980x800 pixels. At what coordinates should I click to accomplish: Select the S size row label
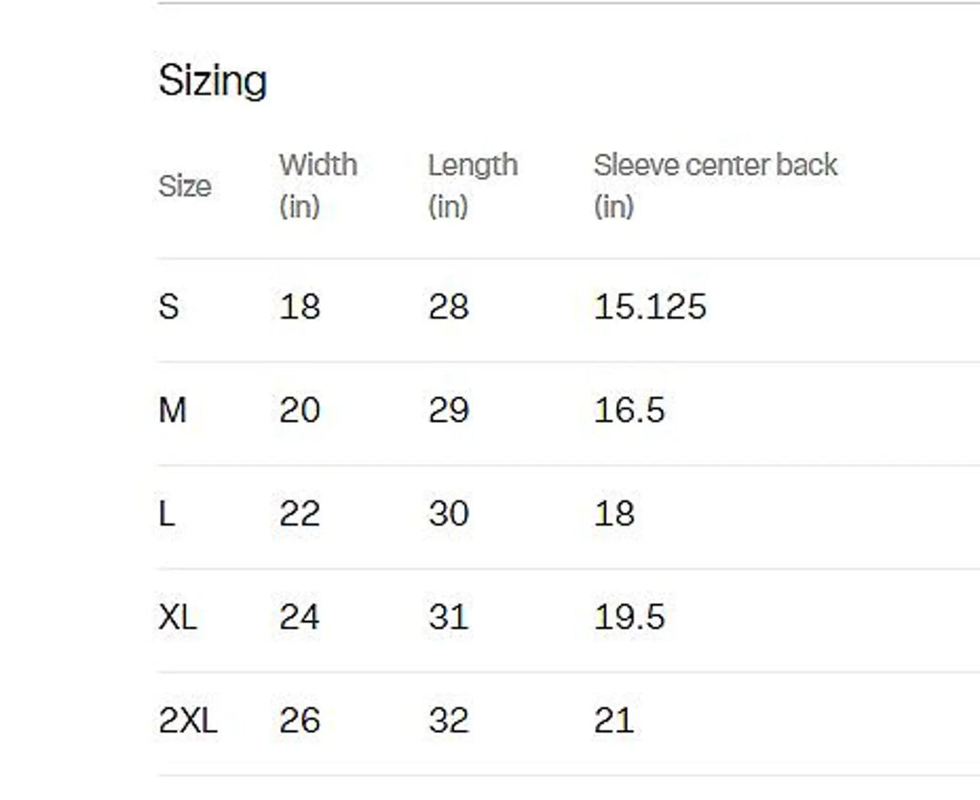click(x=168, y=307)
